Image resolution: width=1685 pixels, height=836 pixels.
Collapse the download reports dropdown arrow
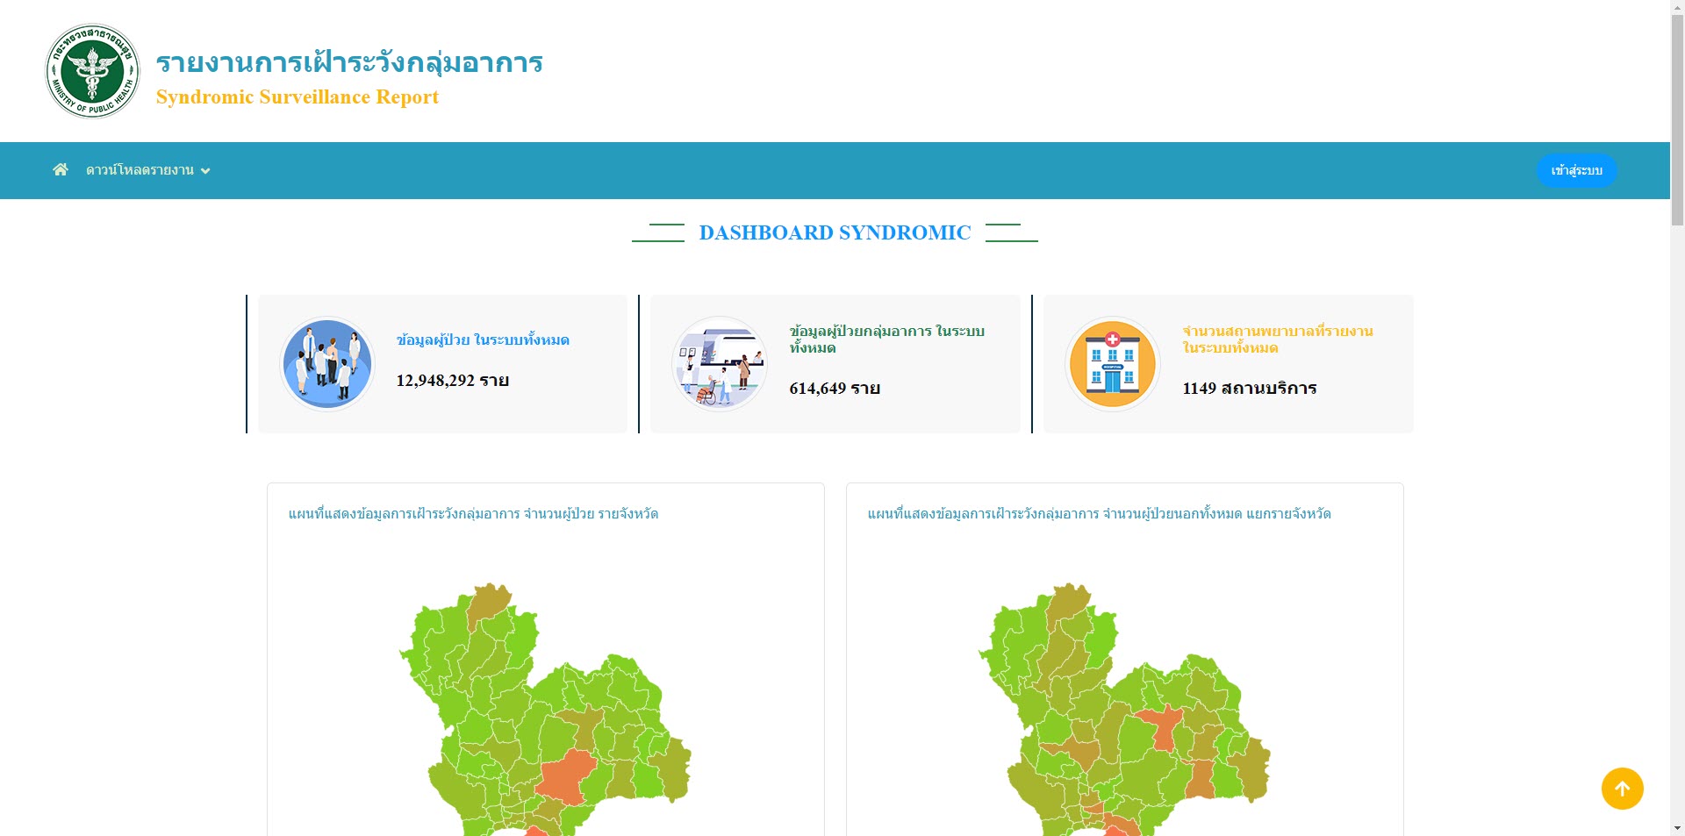tap(205, 170)
